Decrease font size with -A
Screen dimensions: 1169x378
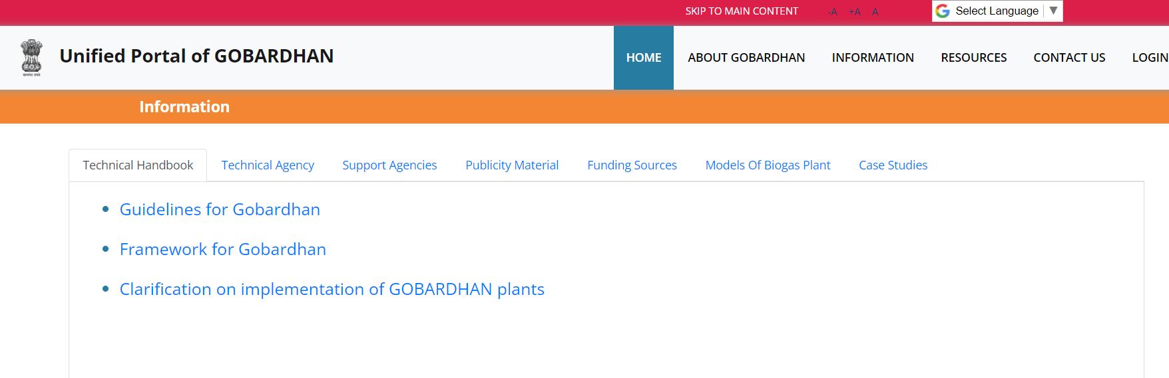point(832,11)
